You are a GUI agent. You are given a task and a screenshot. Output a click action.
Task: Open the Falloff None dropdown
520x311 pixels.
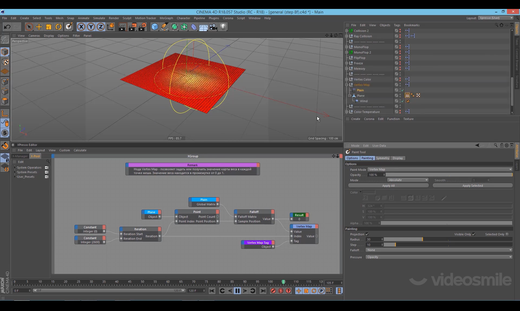pos(439,250)
